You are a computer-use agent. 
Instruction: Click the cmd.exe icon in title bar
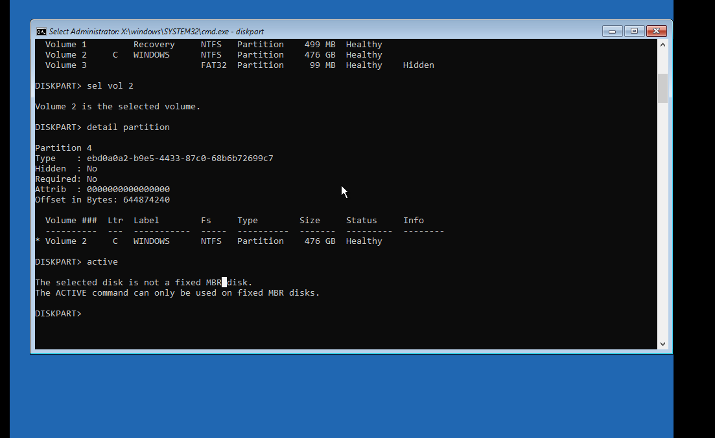point(41,32)
